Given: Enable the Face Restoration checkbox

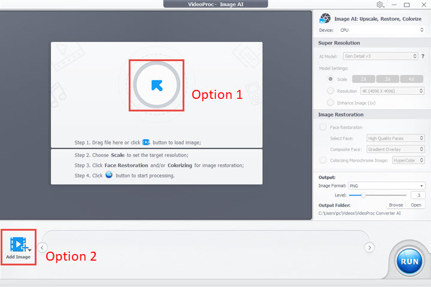Looking at the screenshot, I should [323, 127].
